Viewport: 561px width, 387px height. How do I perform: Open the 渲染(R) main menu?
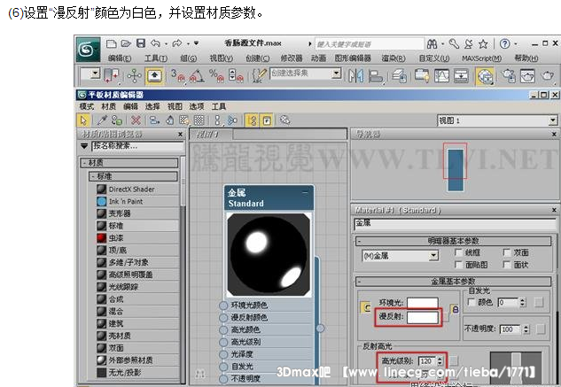[x=393, y=58]
